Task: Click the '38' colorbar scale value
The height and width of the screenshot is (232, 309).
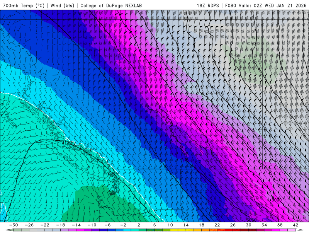Action: tap(280, 225)
